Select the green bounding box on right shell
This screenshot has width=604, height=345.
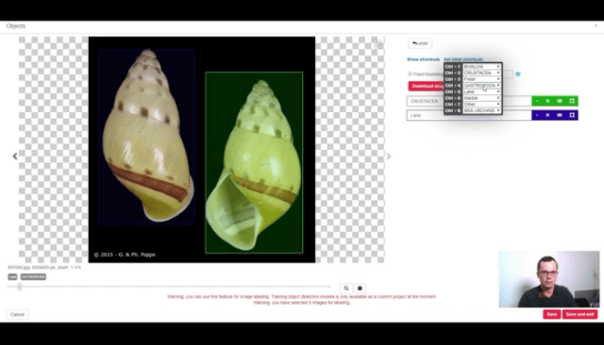coord(254,162)
